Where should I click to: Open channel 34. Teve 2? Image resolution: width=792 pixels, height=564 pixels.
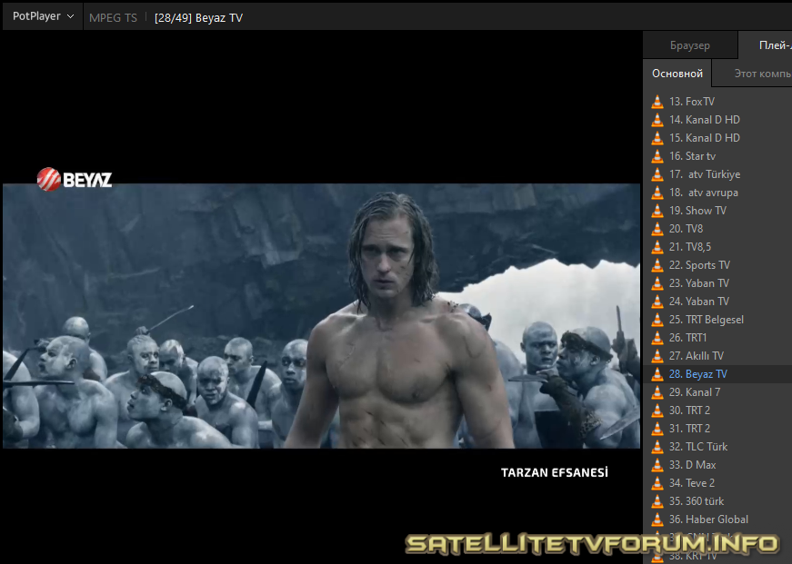pyautogui.click(x=717, y=483)
